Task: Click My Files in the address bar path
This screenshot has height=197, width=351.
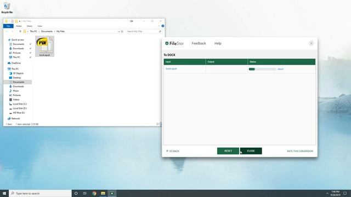Action: click(x=60, y=32)
